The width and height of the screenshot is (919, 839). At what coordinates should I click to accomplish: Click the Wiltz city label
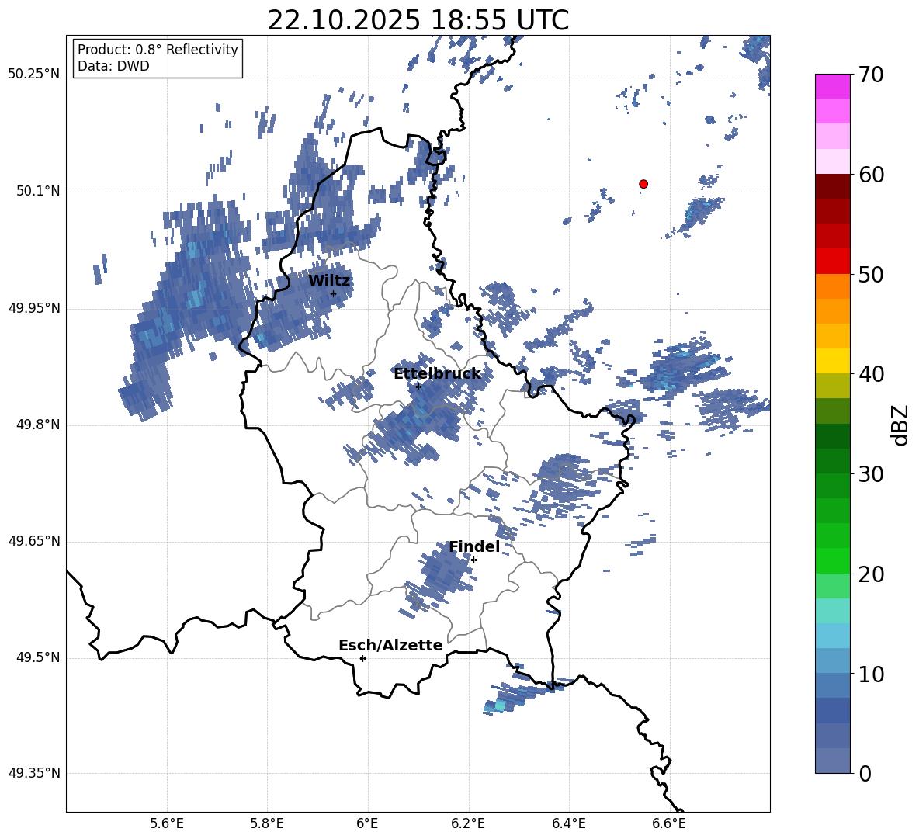click(329, 281)
